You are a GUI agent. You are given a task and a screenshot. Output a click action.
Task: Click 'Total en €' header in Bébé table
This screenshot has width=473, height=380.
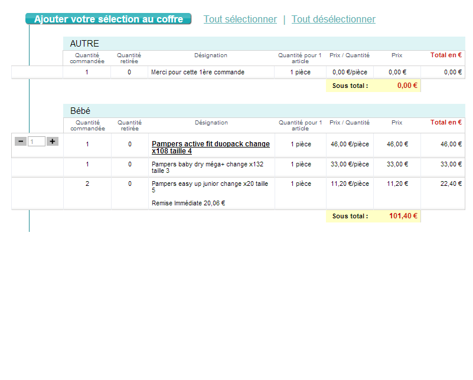(x=445, y=122)
